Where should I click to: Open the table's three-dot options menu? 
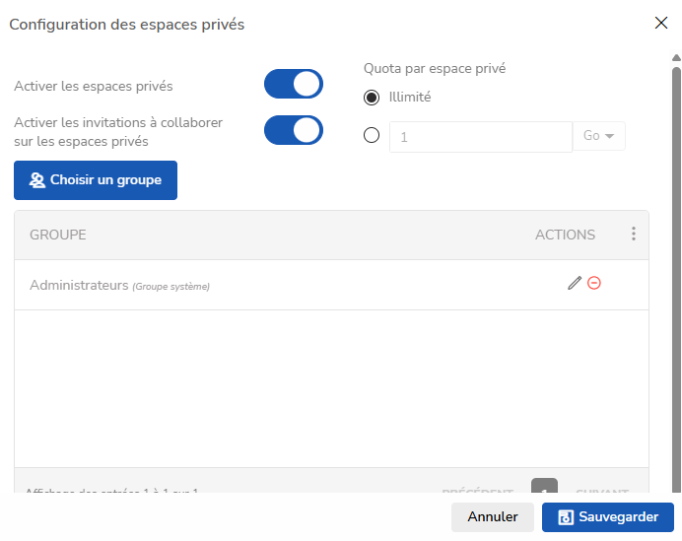coord(634,234)
